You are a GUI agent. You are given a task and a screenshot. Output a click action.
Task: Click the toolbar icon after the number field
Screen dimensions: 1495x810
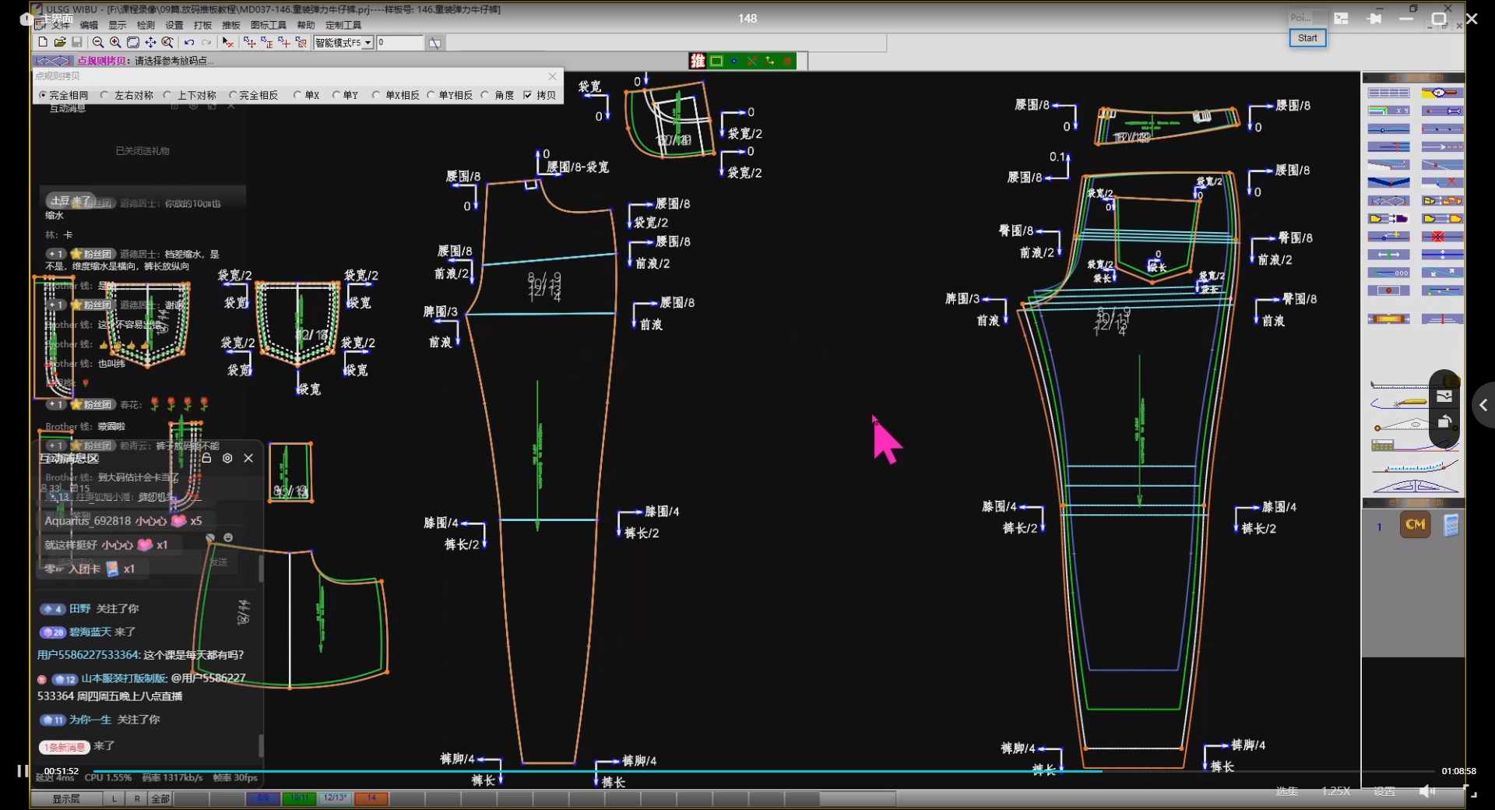434,43
